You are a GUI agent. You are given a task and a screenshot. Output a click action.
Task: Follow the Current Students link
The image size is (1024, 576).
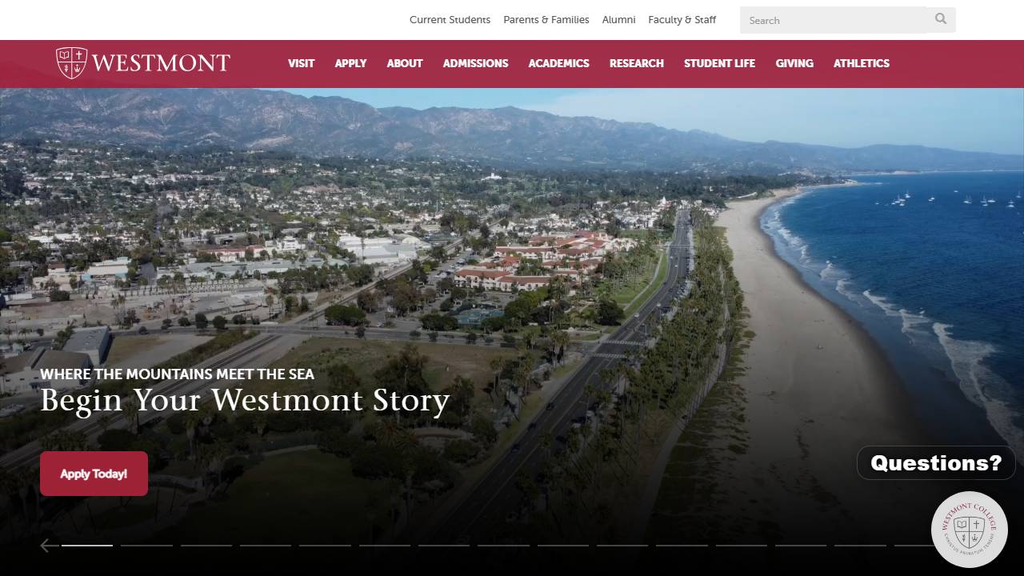tap(450, 20)
